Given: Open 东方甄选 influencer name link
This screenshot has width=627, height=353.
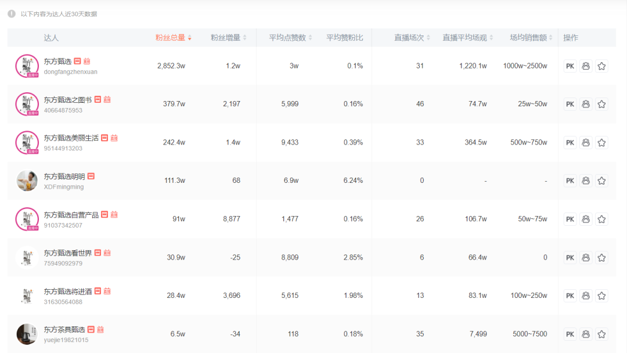Looking at the screenshot, I should click(58, 62).
